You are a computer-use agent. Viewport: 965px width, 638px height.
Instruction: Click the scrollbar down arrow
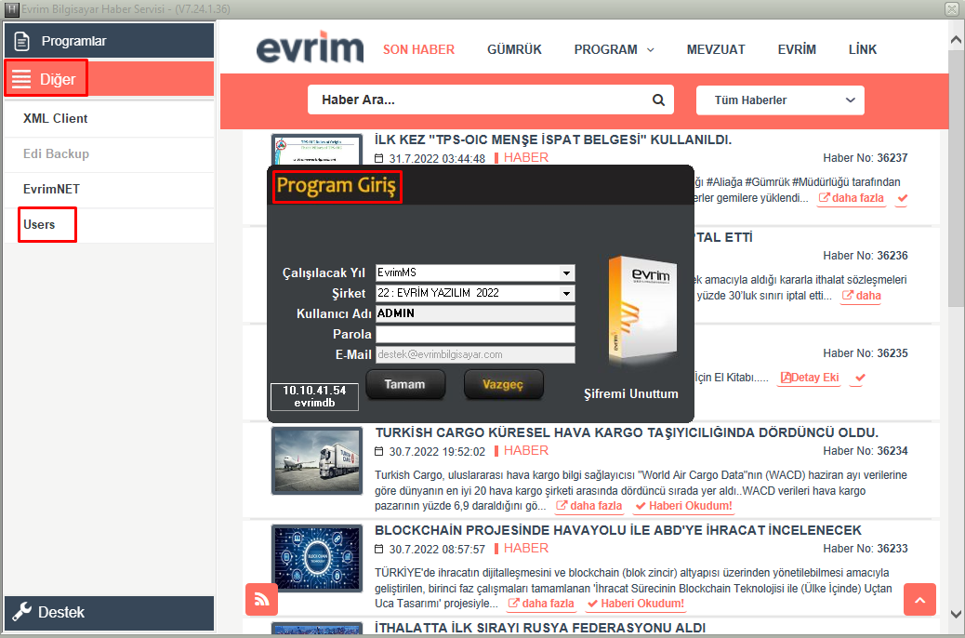[957, 615]
